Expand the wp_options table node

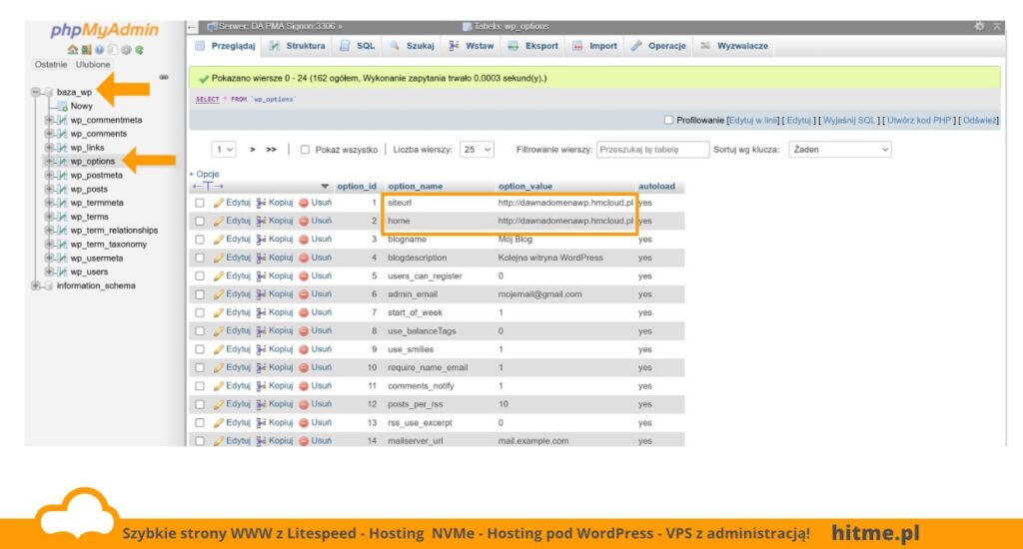(x=49, y=161)
